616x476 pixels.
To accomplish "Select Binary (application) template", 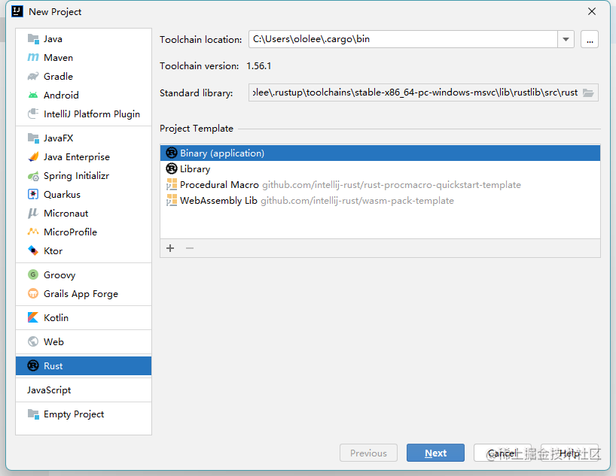I will 222,153.
